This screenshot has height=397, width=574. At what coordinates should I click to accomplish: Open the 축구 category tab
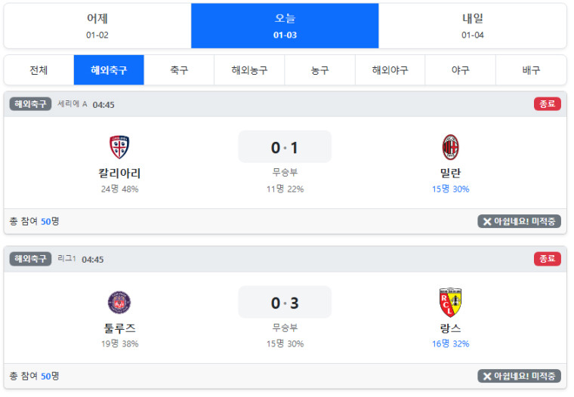(x=179, y=70)
